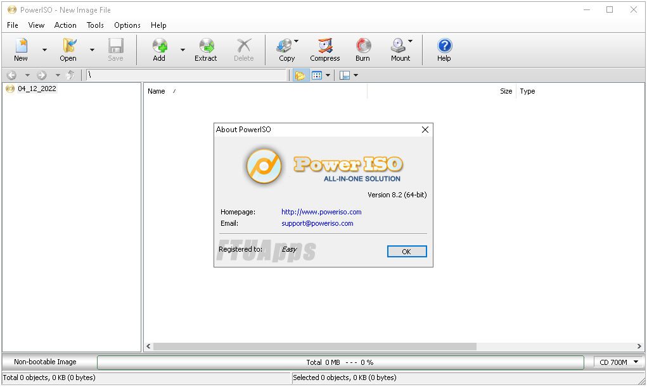647x387 pixels.
Task: Open the File menu
Action: click(13, 25)
